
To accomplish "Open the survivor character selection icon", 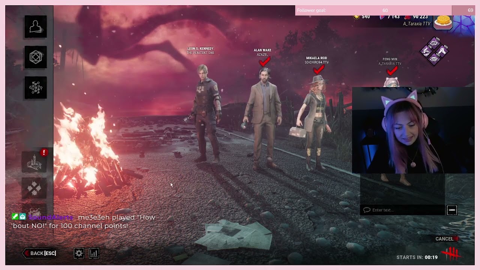I will pos(36,27).
